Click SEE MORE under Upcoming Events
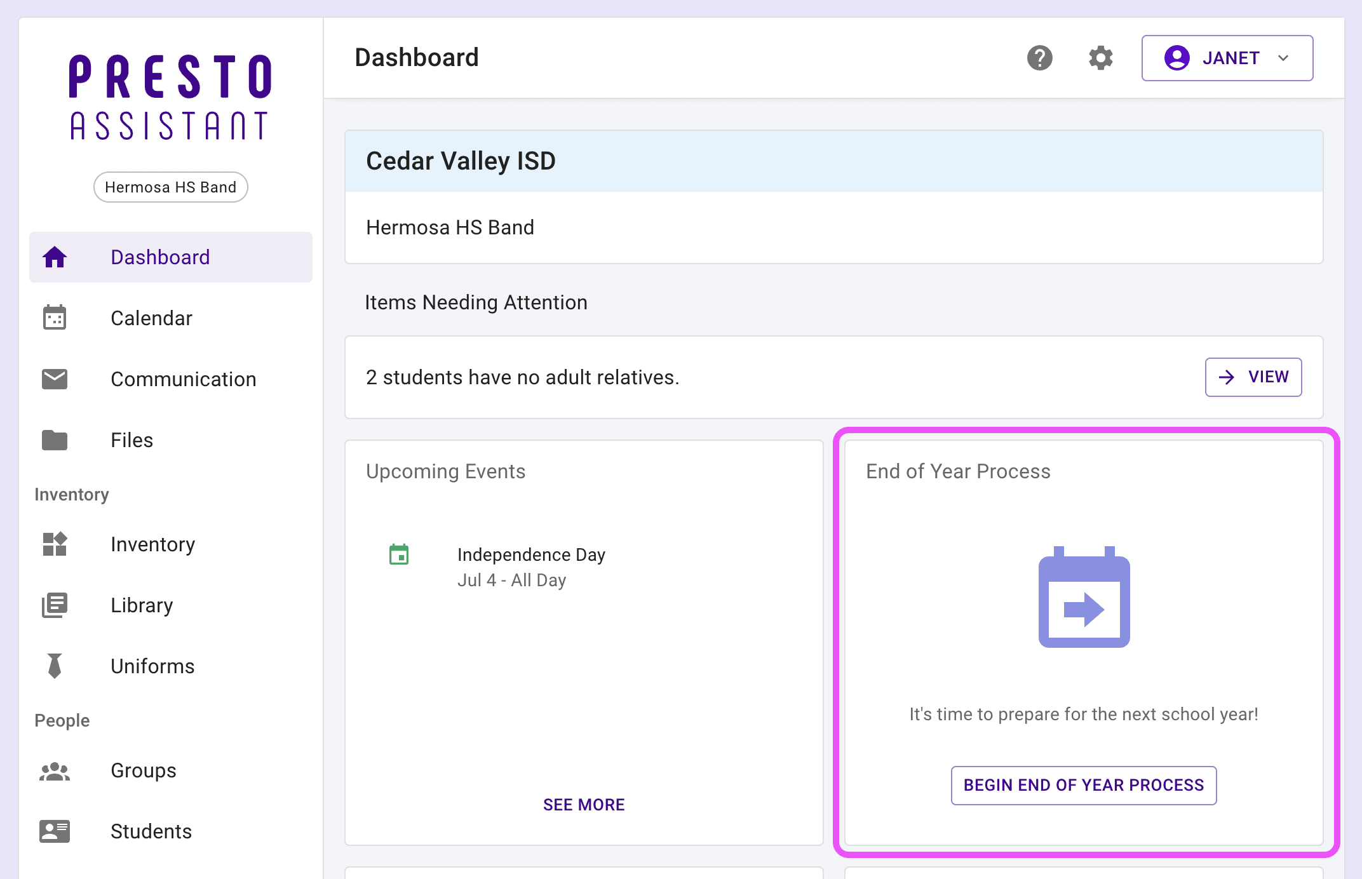Screen dimensions: 1362x879 pyautogui.click(x=584, y=805)
